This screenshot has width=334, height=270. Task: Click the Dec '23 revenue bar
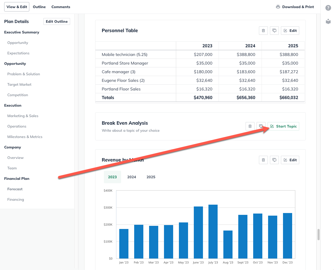[287, 236]
